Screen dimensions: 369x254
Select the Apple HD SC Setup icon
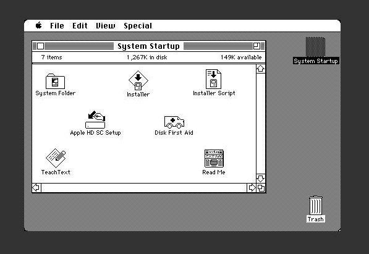(x=95, y=120)
